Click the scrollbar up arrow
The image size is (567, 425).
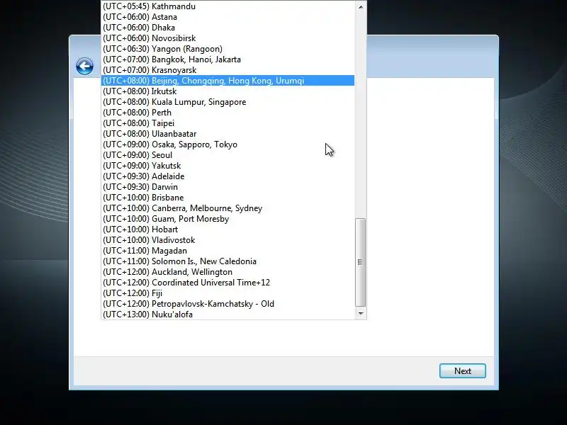pyautogui.click(x=361, y=7)
